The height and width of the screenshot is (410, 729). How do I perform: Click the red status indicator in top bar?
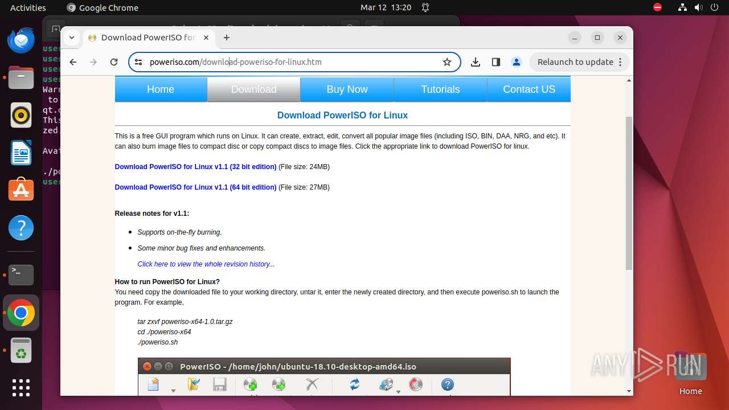tap(658, 7)
